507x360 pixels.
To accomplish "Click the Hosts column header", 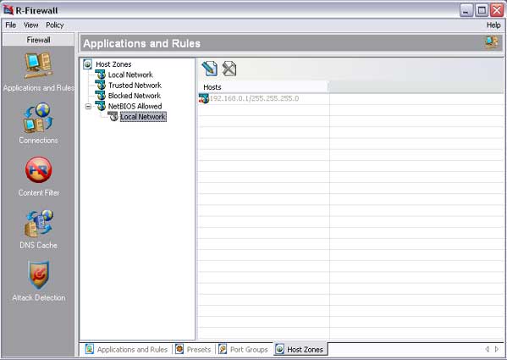I will coord(263,87).
